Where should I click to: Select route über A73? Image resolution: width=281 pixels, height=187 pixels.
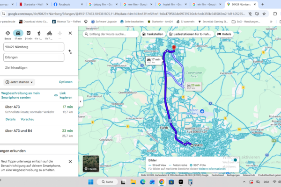[x=39, y=109]
